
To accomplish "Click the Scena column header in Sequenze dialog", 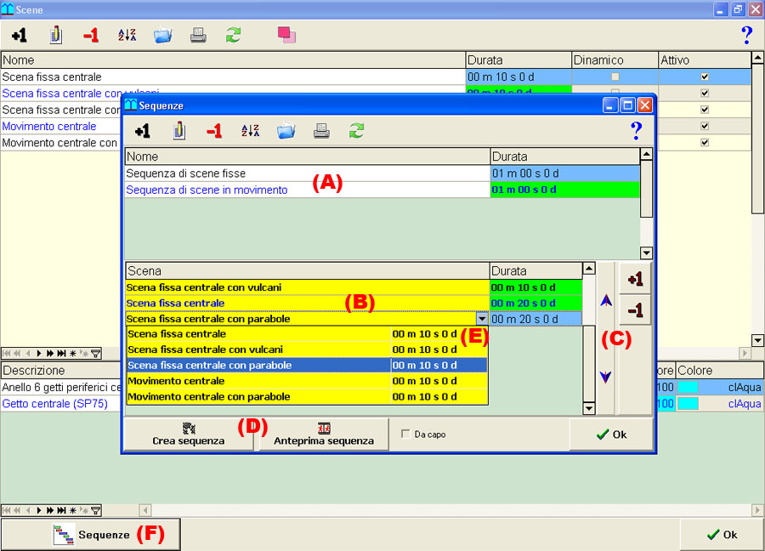I will point(308,271).
